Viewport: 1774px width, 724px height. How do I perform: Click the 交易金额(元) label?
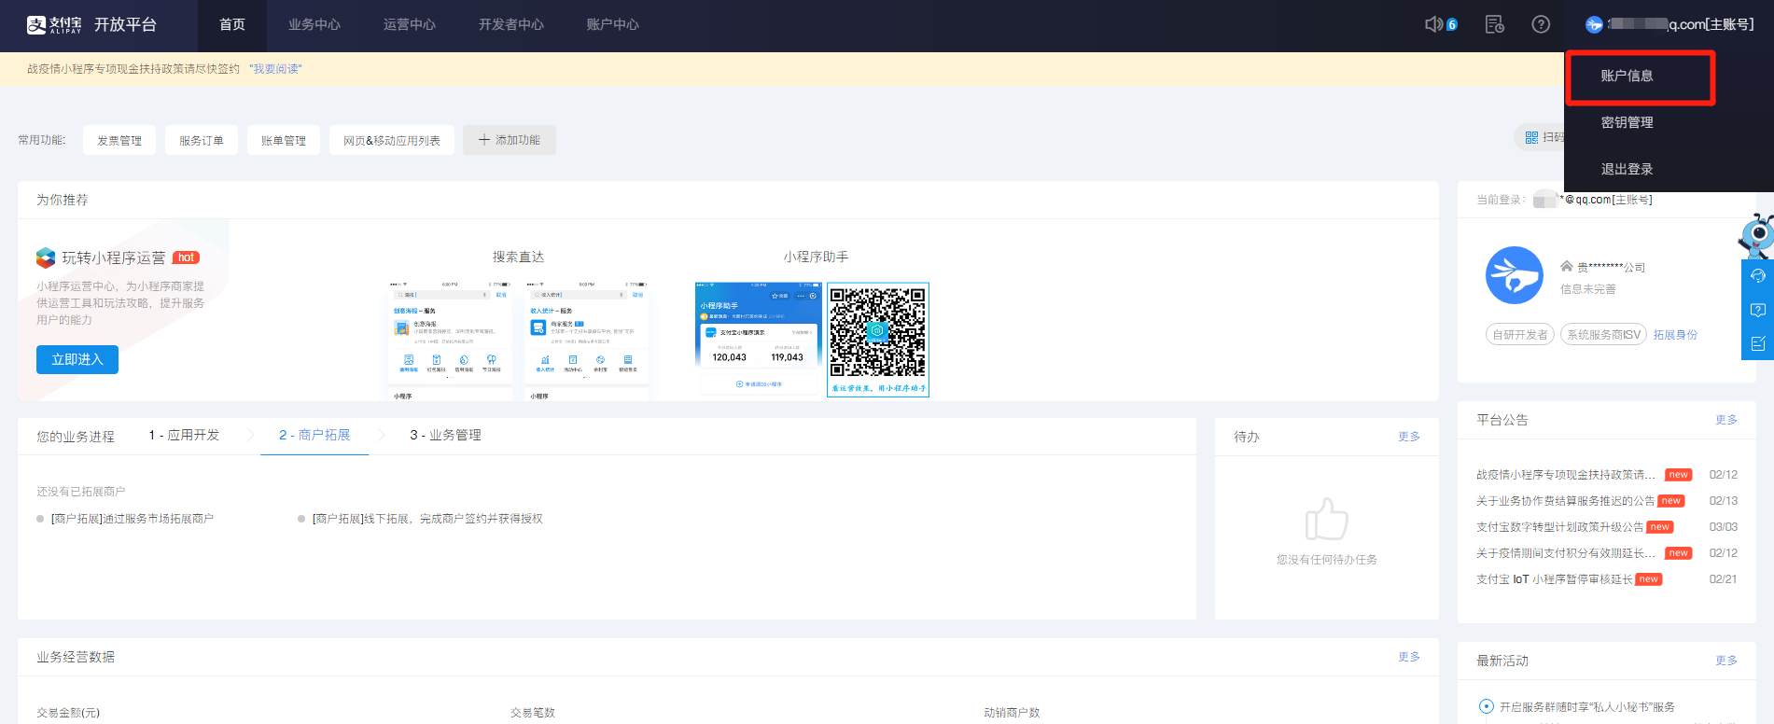pos(68,713)
